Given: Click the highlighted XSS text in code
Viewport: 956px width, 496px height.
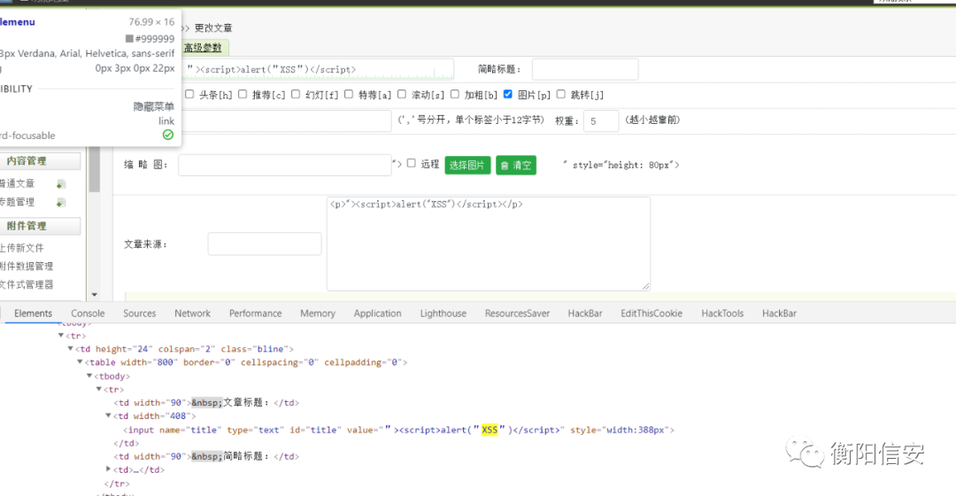Looking at the screenshot, I should [x=490, y=430].
